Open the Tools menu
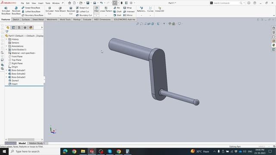276x155 pixels. 48,3
